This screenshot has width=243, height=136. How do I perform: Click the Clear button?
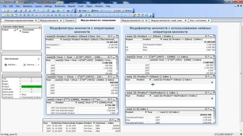[83, 11]
